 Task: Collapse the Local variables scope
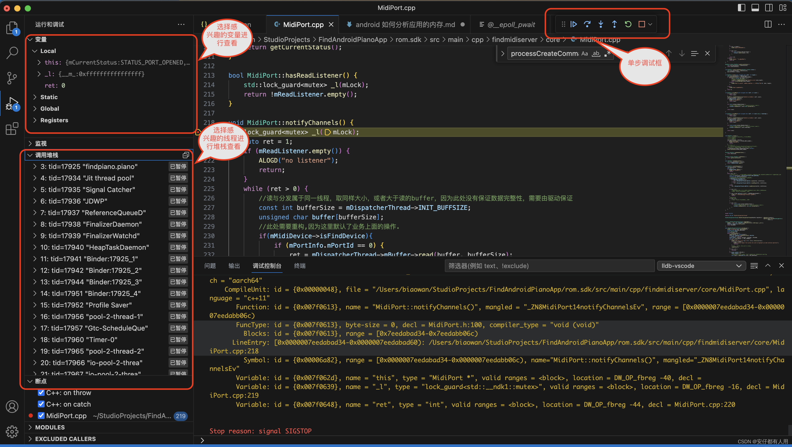click(x=35, y=51)
